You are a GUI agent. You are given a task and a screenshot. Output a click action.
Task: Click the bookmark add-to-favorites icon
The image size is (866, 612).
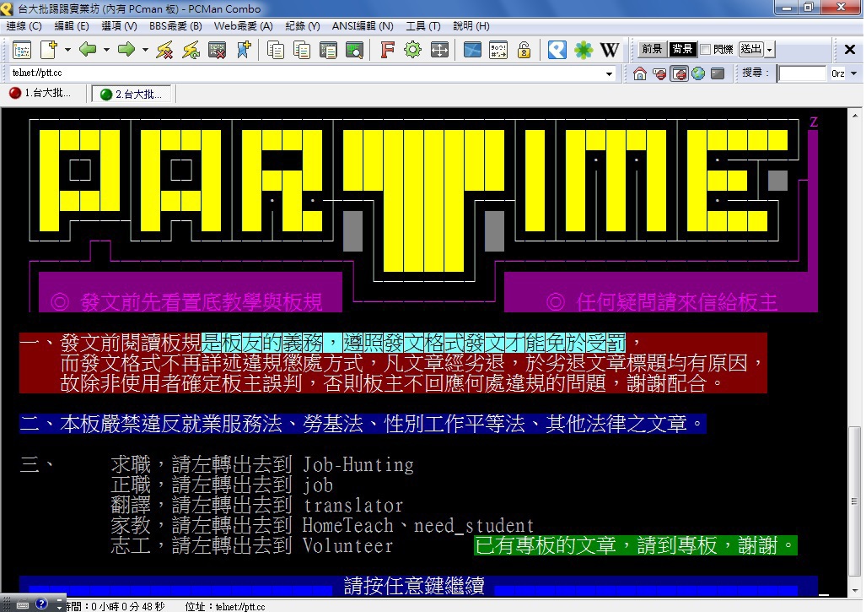pos(244,50)
